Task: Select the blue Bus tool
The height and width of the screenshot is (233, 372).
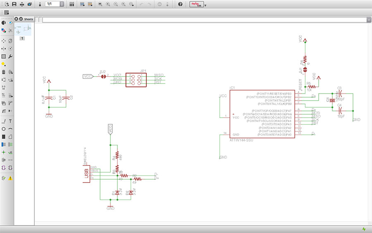Action: click(x=4, y=144)
